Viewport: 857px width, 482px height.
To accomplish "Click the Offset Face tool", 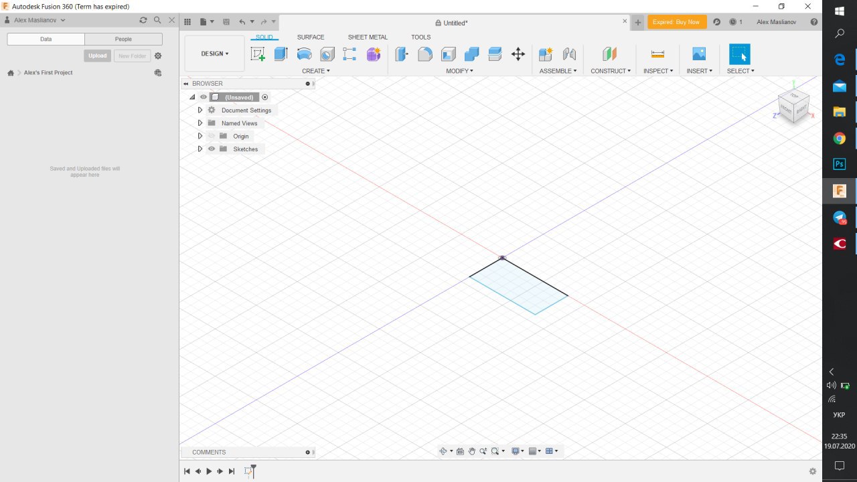I will [495, 54].
